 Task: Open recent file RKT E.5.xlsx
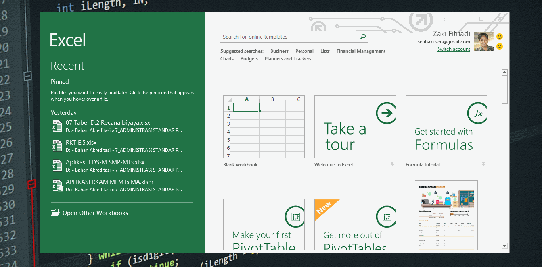(81, 142)
